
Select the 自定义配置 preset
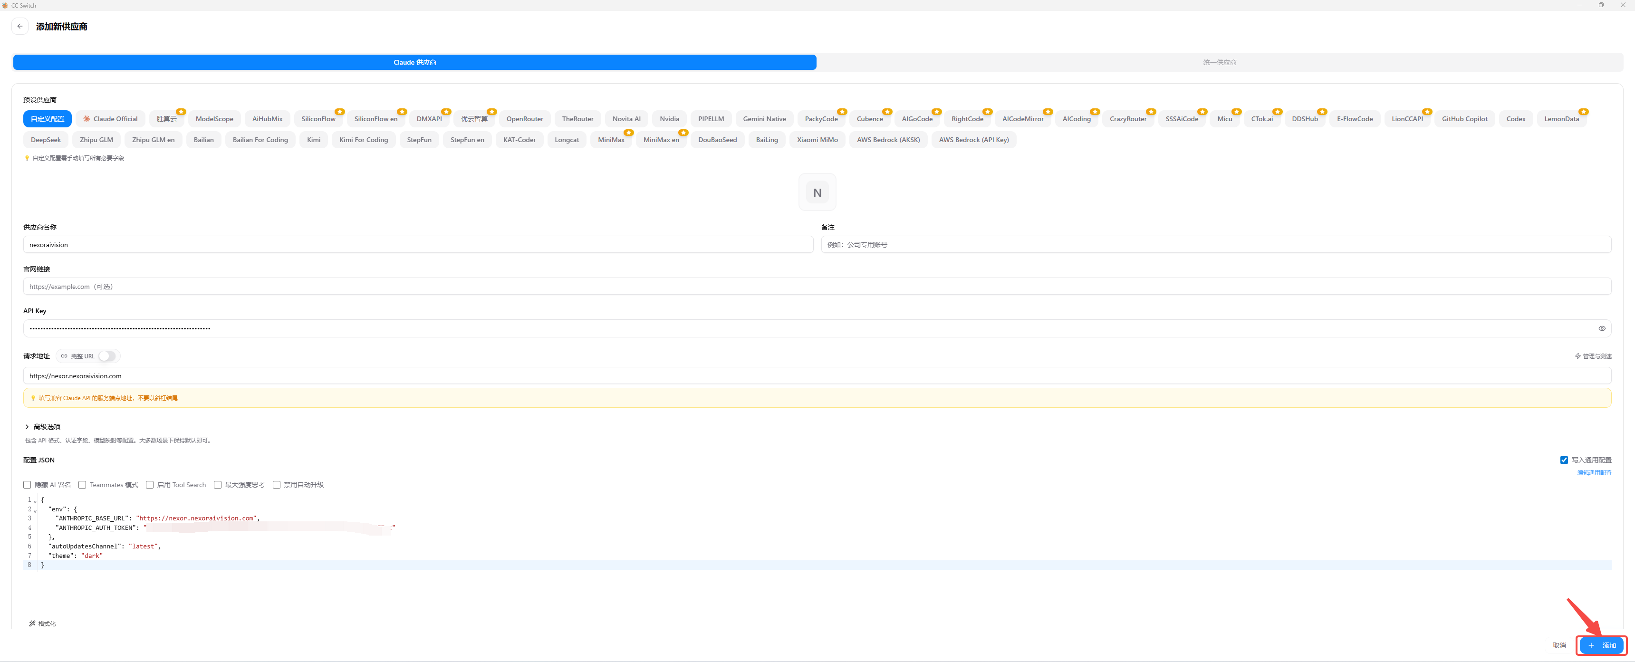pyautogui.click(x=48, y=119)
